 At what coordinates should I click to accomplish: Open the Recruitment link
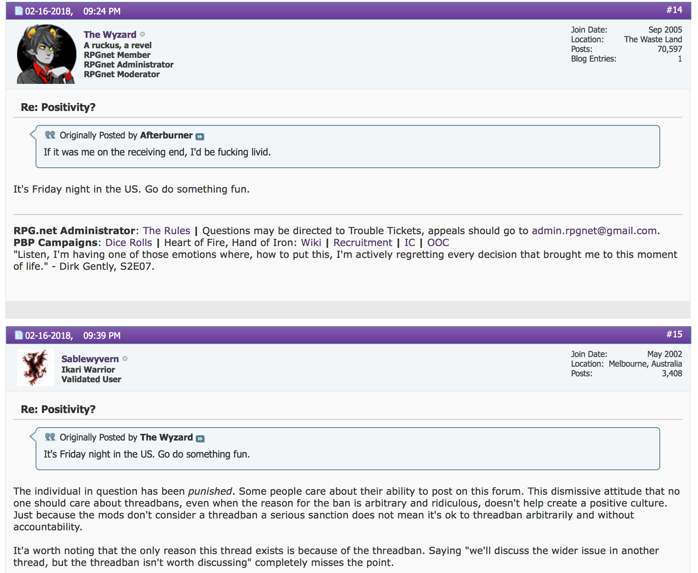[x=363, y=243]
